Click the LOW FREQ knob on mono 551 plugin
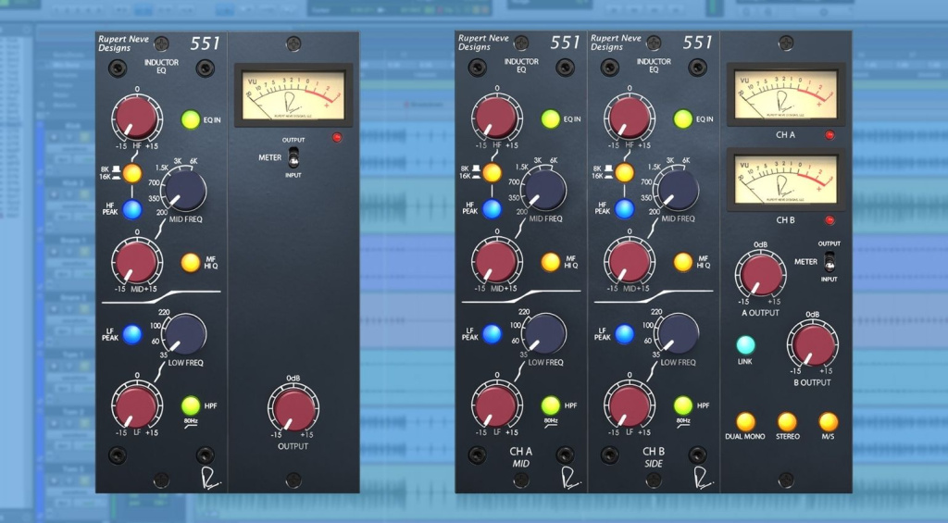This screenshot has width=948, height=523. click(x=184, y=334)
